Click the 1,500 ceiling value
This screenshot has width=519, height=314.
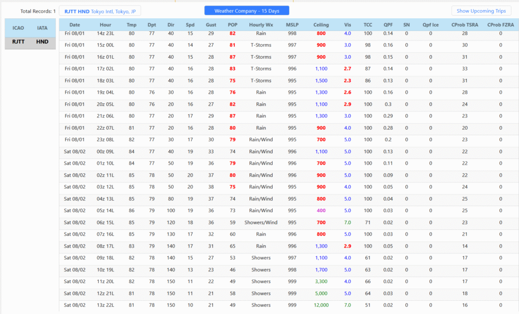tap(321, 81)
